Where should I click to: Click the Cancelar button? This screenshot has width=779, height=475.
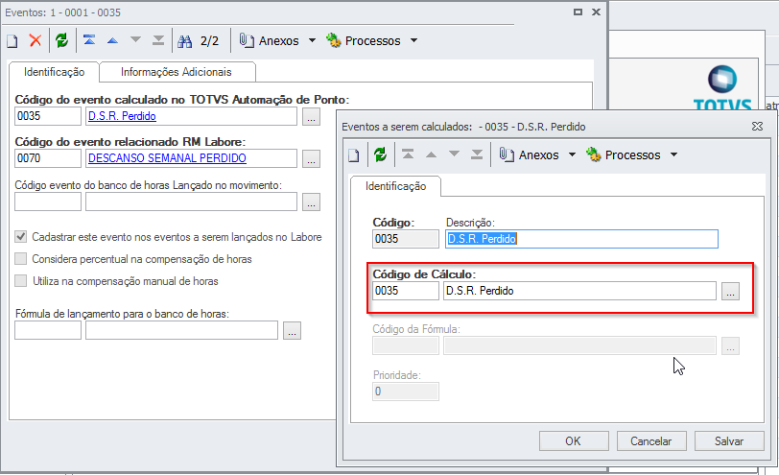(651, 440)
